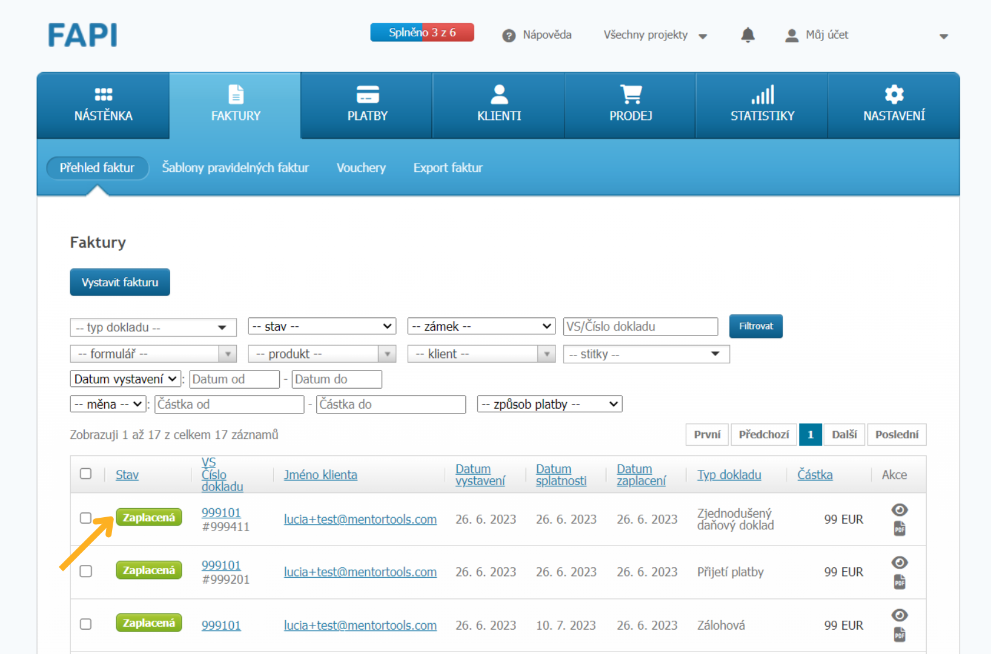991x654 pixels.
Task: Download PDF of first invoice row
Action: pos(900,529)
